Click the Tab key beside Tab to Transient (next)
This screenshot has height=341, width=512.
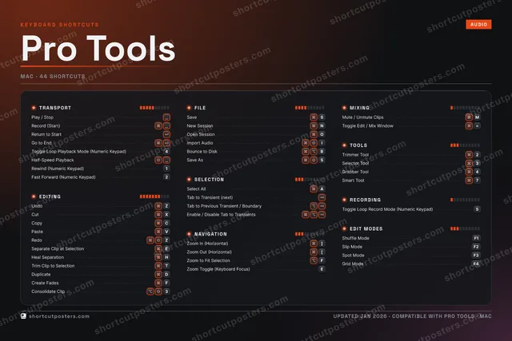click(x=322, y=197)
